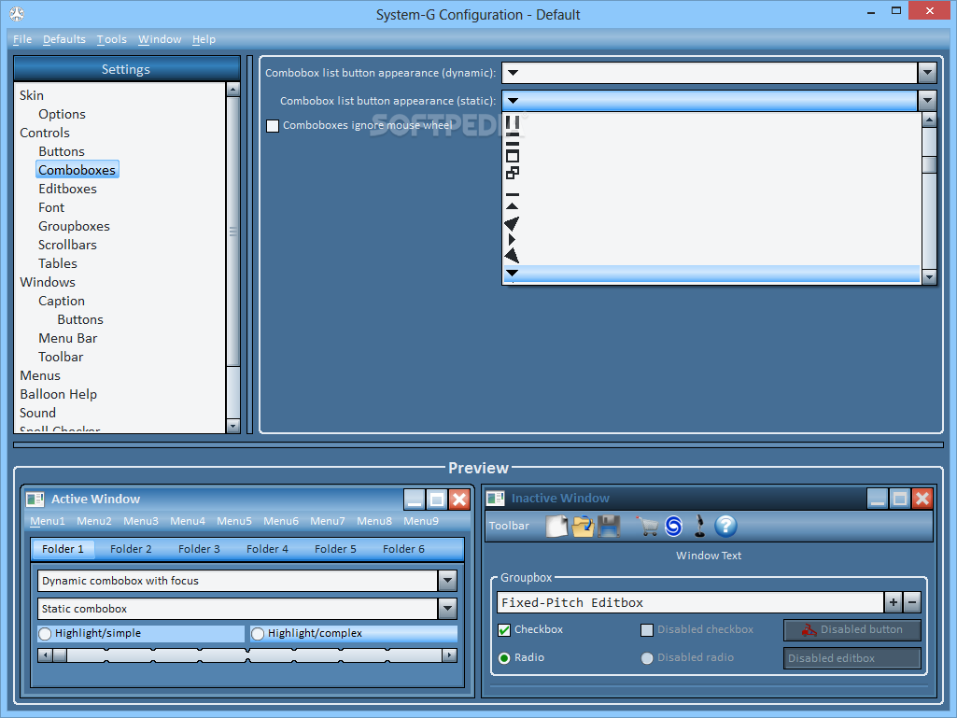Screen dimensions: 957x718
Task: Minimize the Active Window preview
Action: click(x=415, y=500)
